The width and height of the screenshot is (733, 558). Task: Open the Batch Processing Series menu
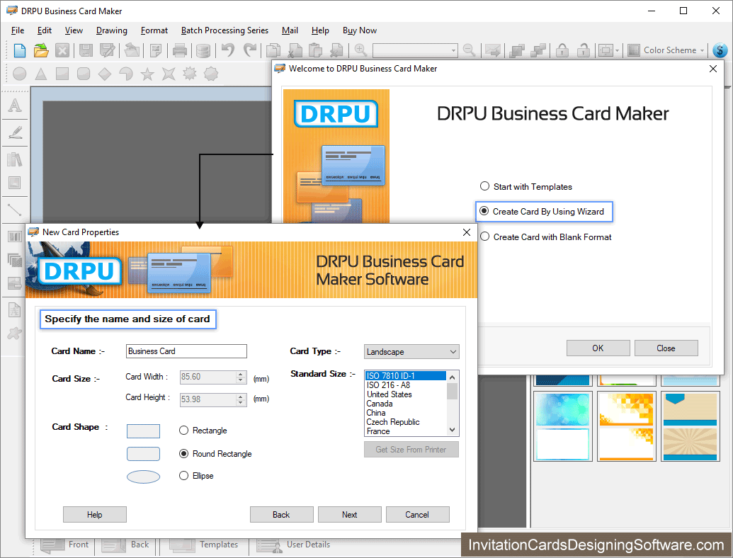(x=225, y=30)
